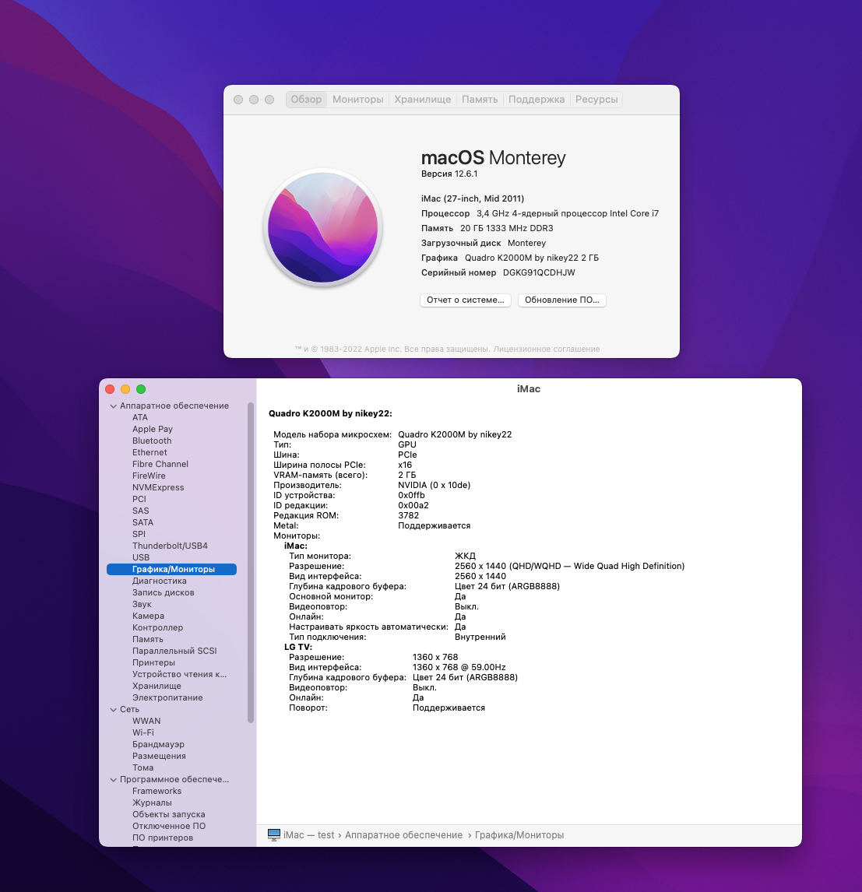The width and height of the screenshot is (862, 892).
Task: Select FireWire in the sidebar
Action: (149, 476)
